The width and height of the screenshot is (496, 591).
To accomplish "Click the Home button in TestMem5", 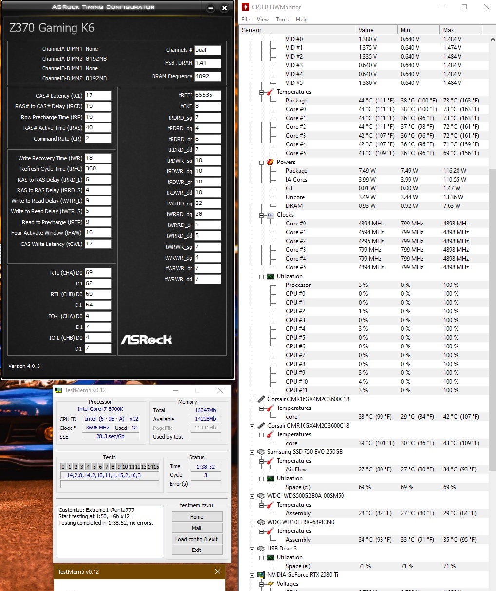I will click(197, 517).
